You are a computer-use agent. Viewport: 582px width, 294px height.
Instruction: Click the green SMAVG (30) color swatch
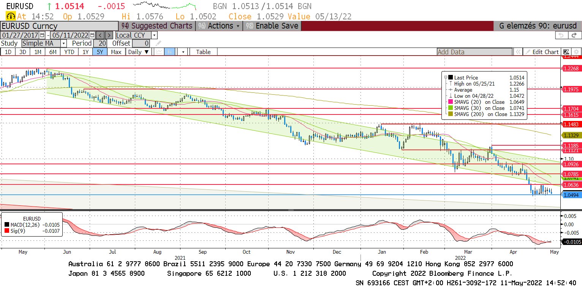pos(451,108)
